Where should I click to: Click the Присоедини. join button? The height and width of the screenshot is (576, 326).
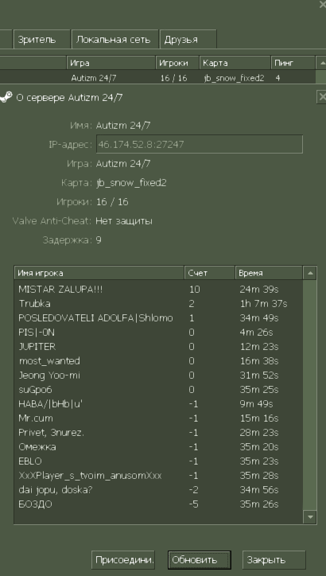(x=123, y=560)
